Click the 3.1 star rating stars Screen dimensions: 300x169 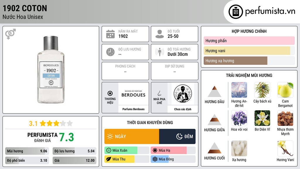click(56, 123)
